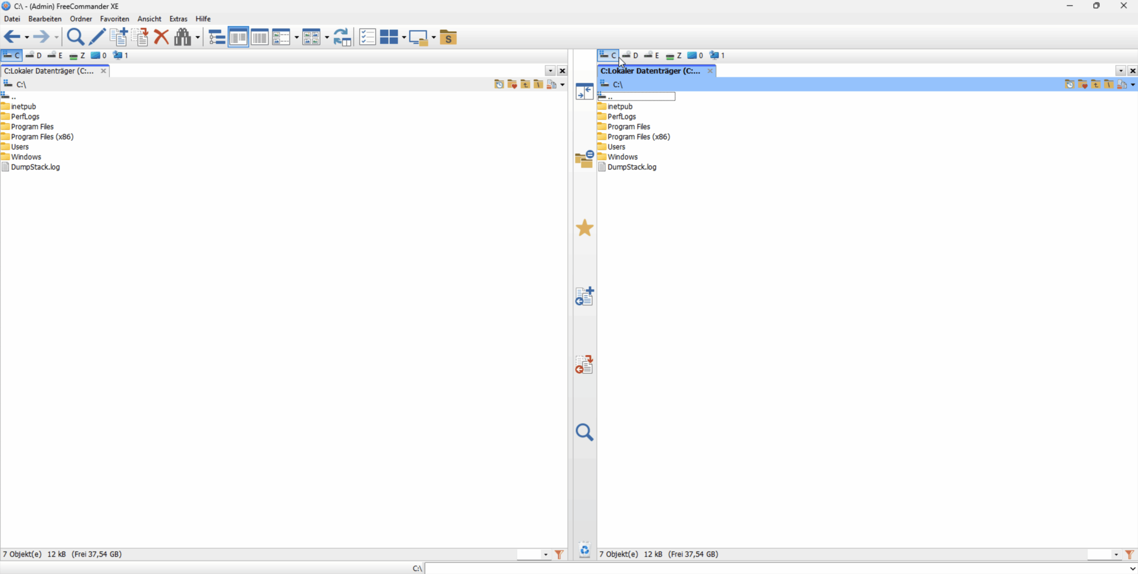Click the swap panels icon in middle bar

584,91
